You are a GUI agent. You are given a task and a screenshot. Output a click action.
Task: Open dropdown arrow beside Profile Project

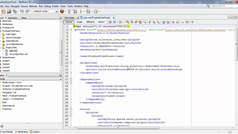[100, 12]
